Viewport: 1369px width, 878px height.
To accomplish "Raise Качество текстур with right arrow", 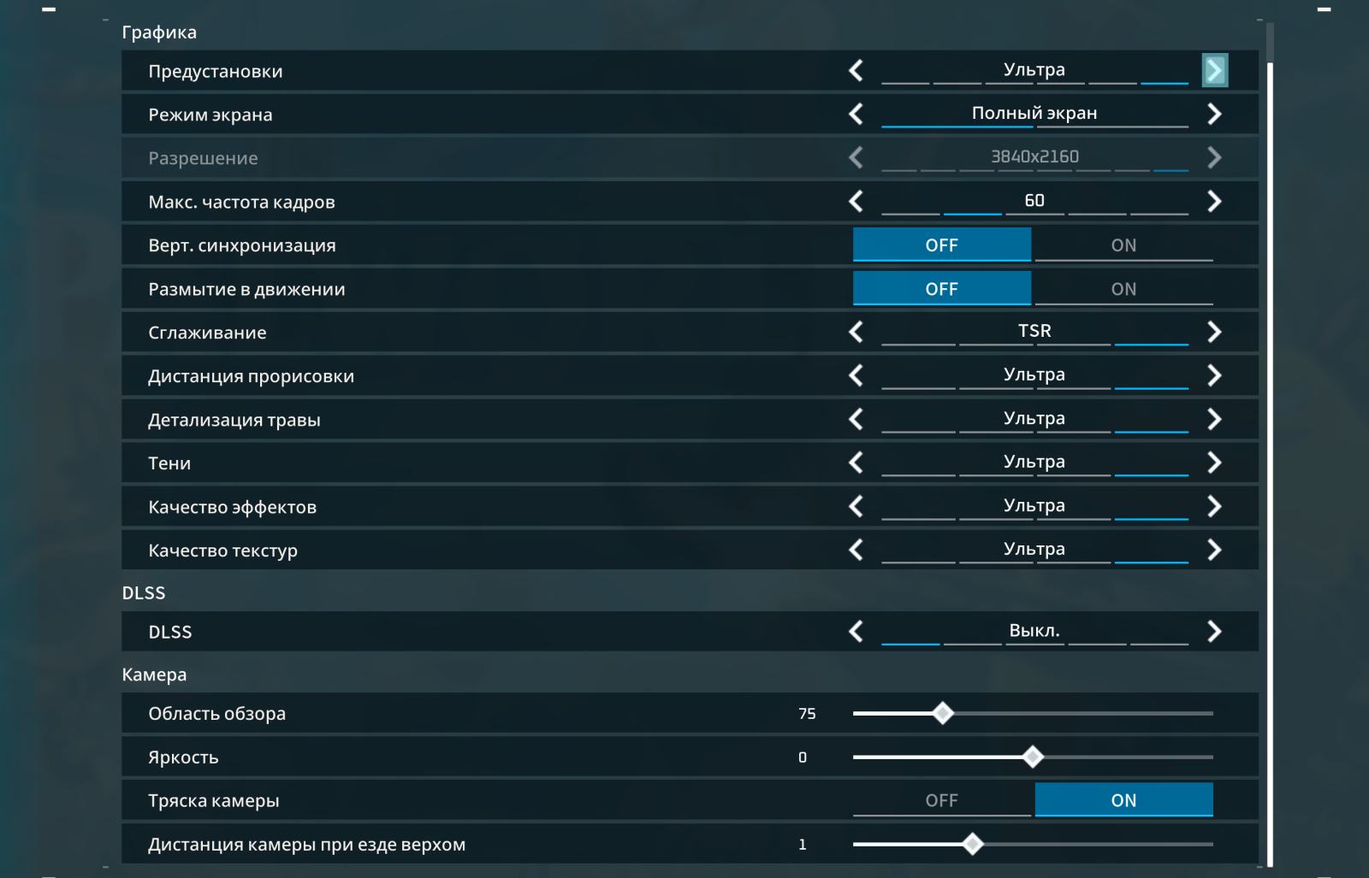I will point(1214,550).
